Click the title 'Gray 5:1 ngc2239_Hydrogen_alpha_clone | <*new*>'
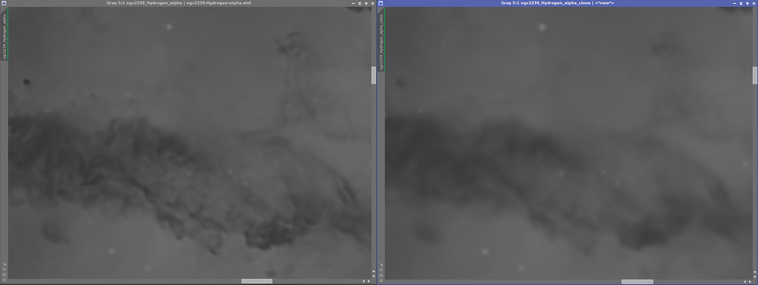The height and width of the screenshot is (285, 758). point(558,3)
